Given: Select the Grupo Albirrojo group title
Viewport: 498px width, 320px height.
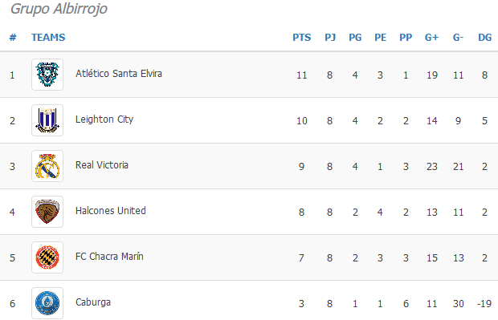Looking at the screenshot, I should [59, 8].
